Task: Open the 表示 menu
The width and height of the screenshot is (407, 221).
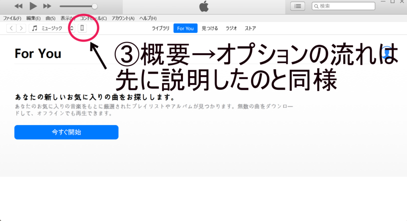Action: click(68, 18)
